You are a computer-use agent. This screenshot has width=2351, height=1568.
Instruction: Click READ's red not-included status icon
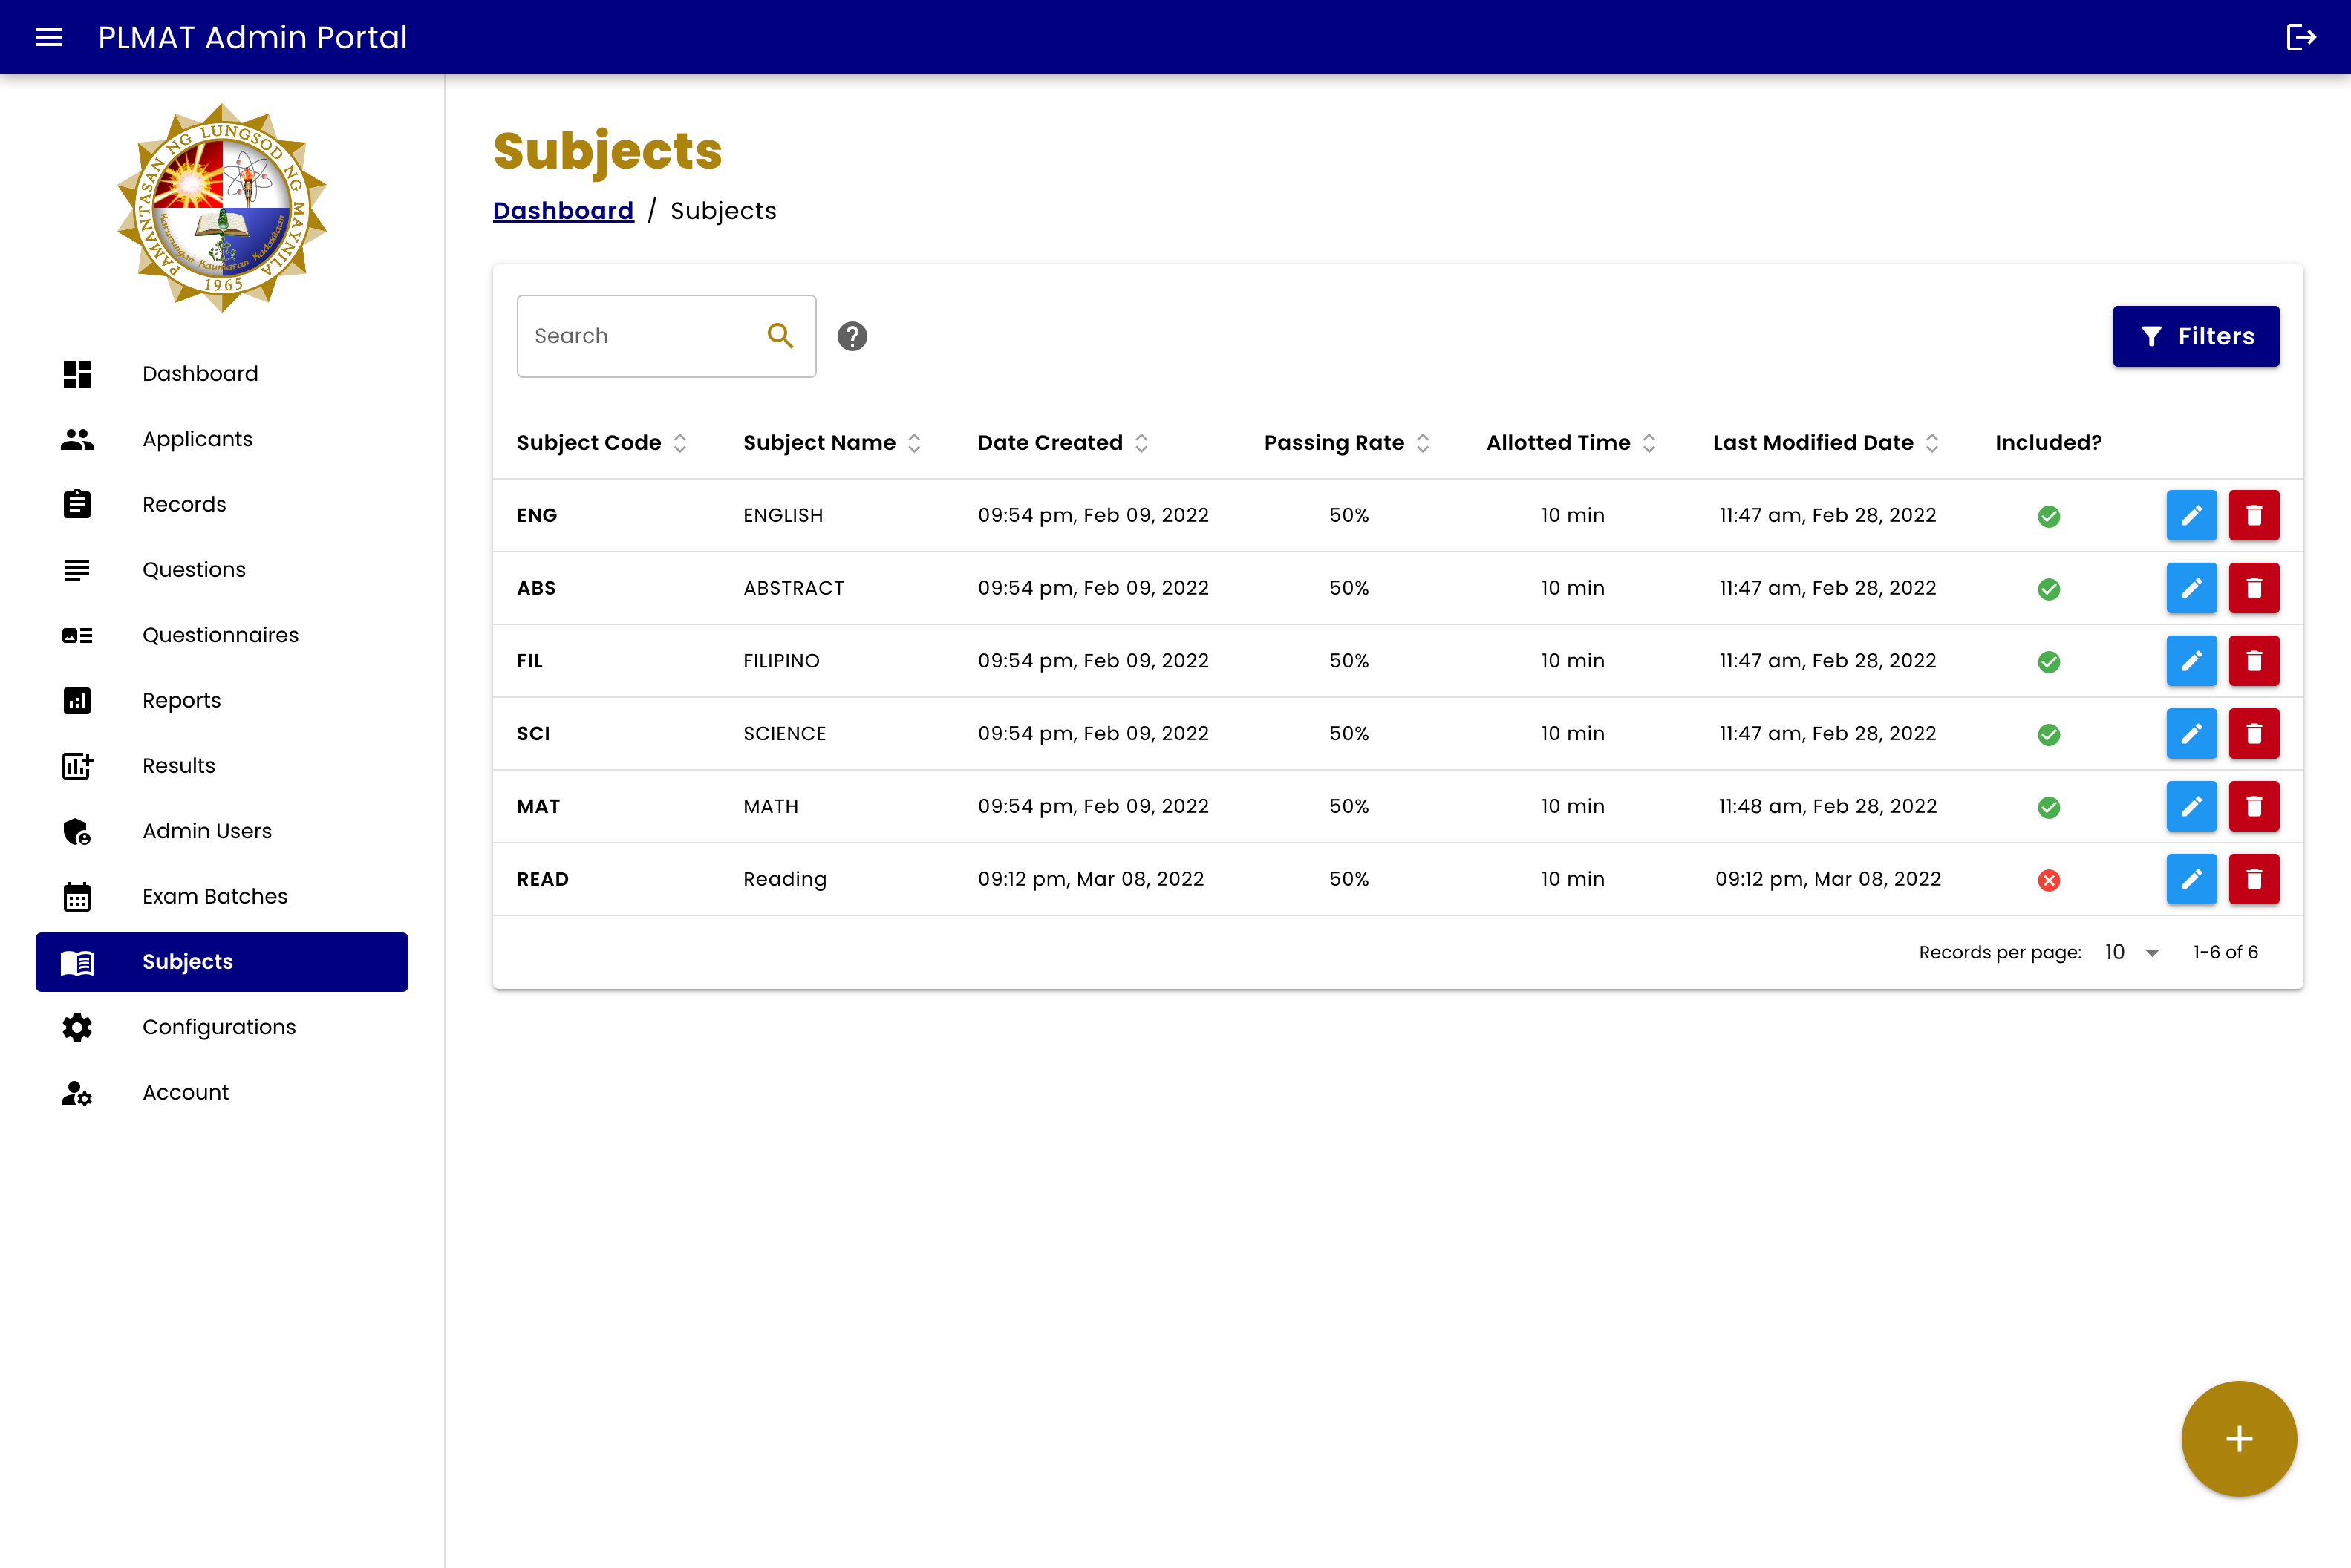click(x=2048, y=880)
